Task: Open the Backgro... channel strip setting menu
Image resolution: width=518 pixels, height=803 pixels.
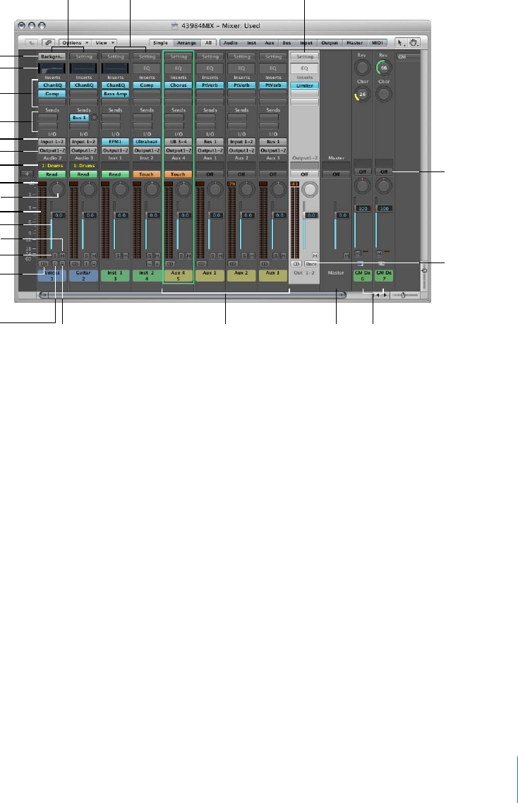Action: click(52, 57)
